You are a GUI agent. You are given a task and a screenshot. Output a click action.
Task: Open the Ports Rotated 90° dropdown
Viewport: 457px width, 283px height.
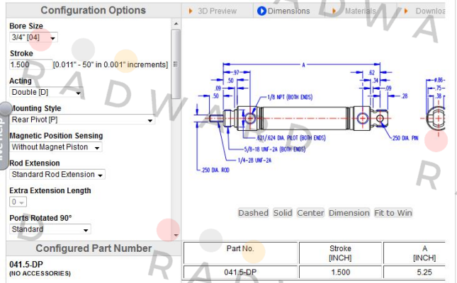[x=50, y=229]
